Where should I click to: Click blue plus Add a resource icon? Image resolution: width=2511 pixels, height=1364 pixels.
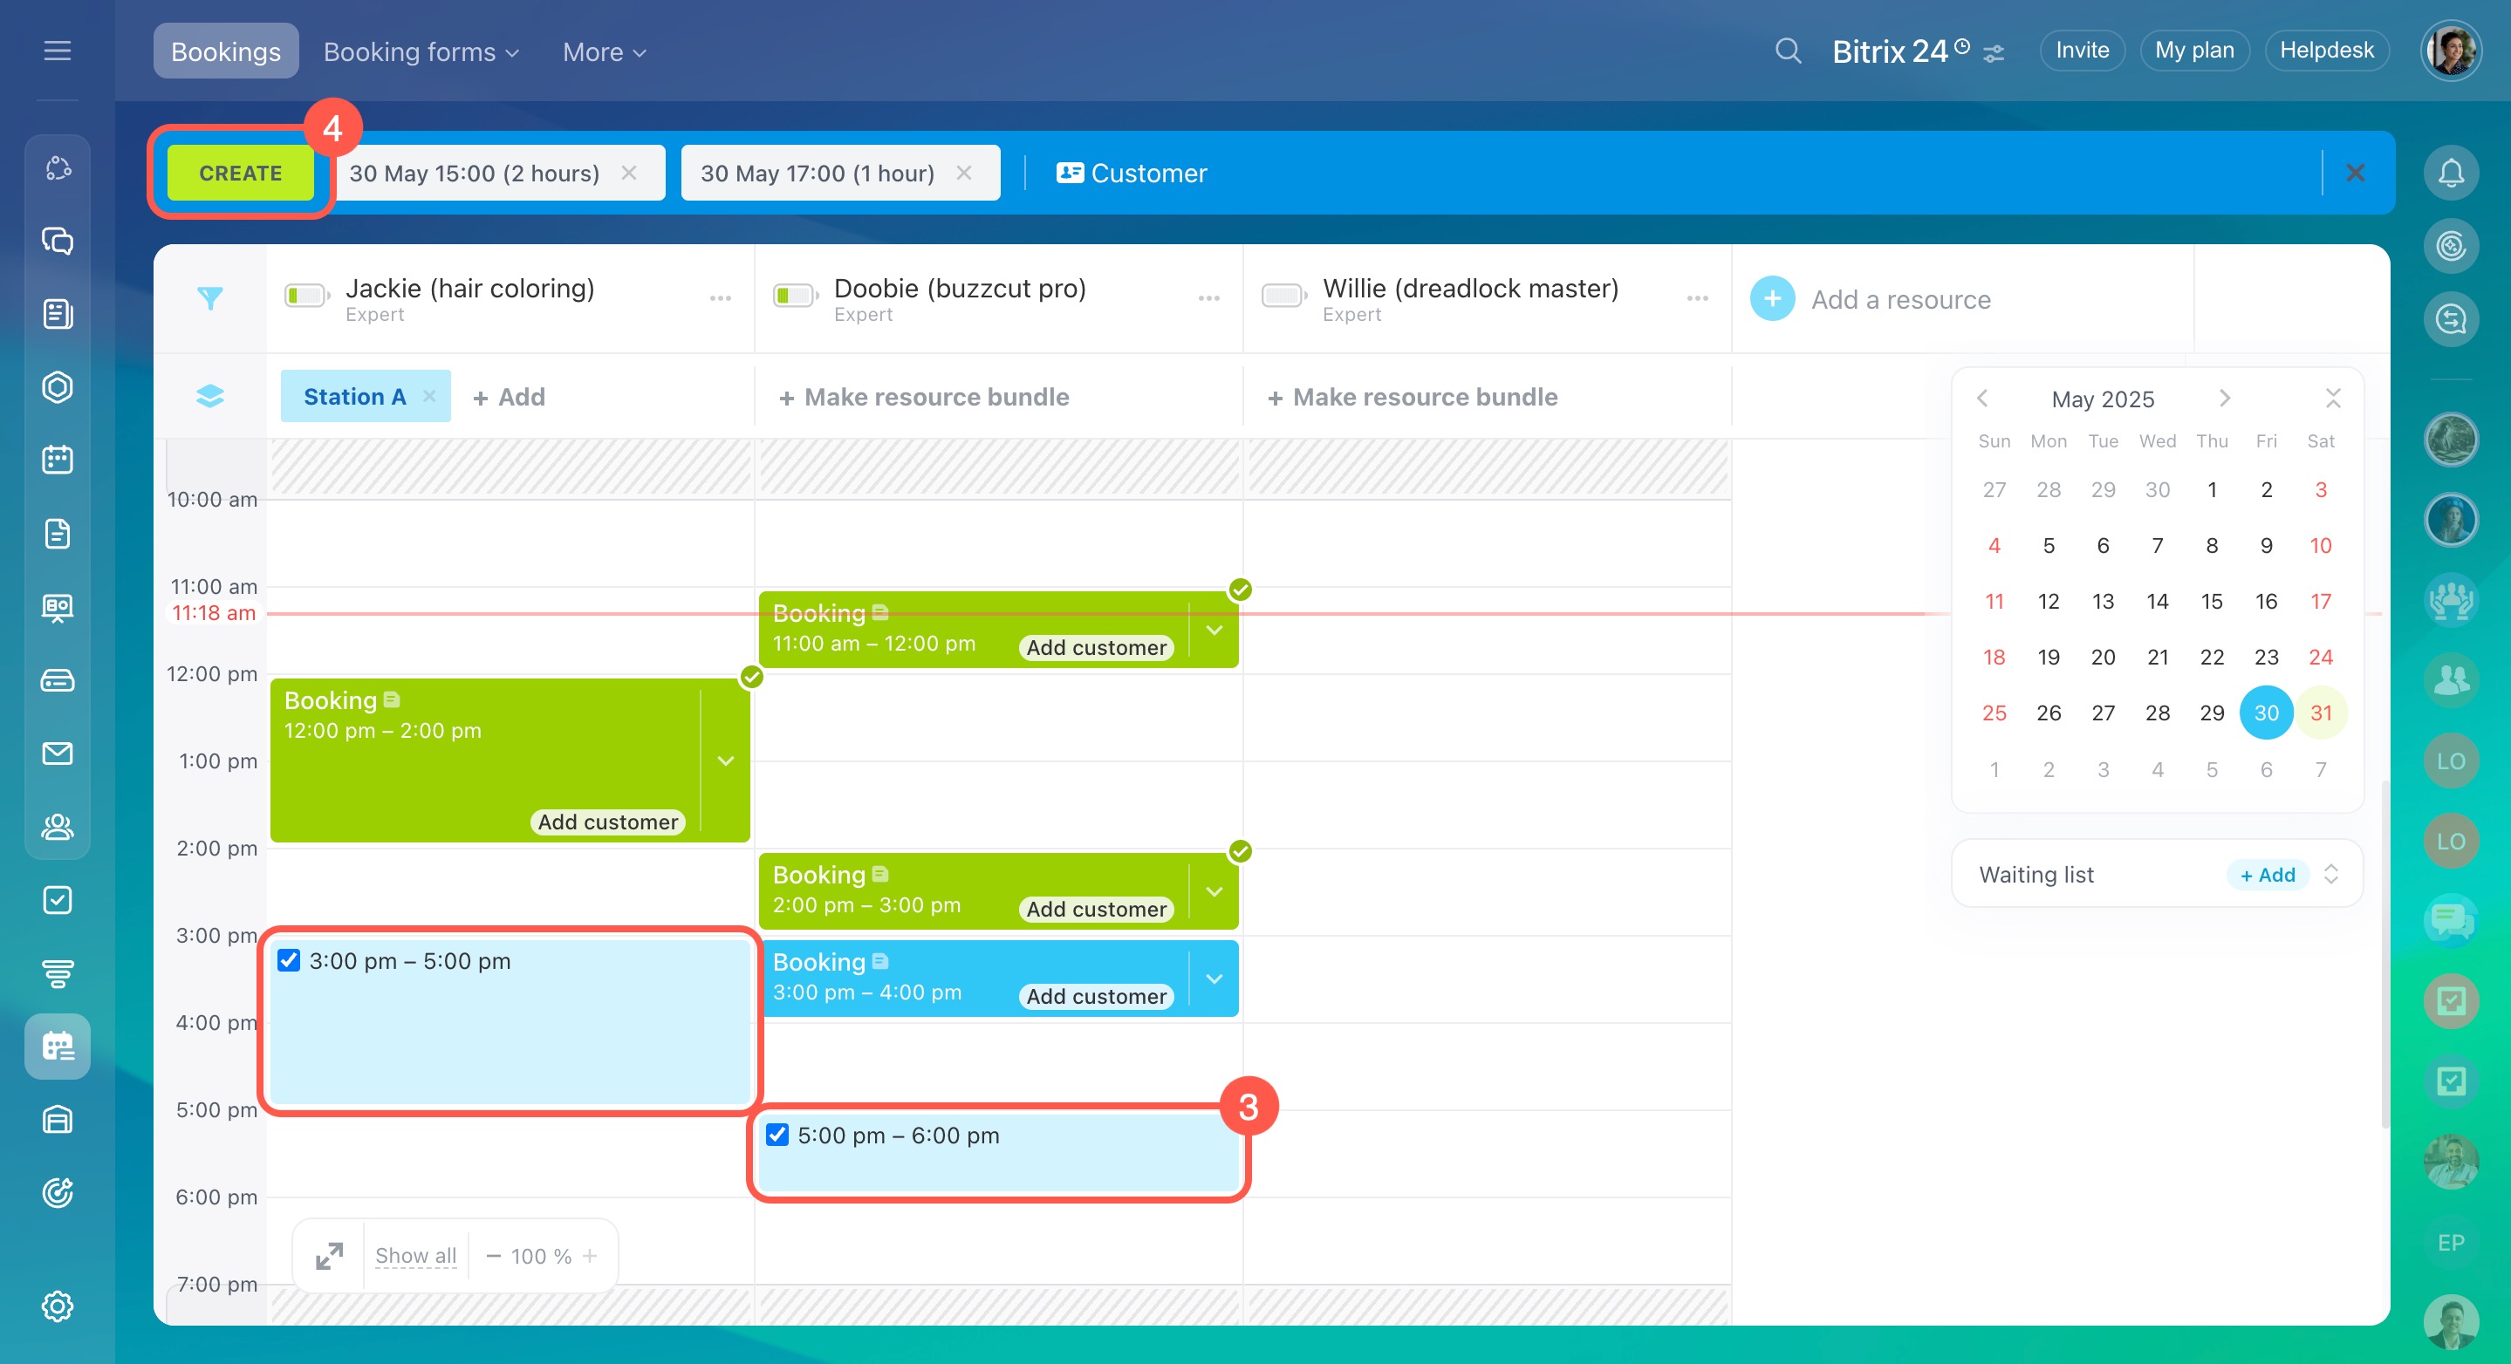[1772, 298]
